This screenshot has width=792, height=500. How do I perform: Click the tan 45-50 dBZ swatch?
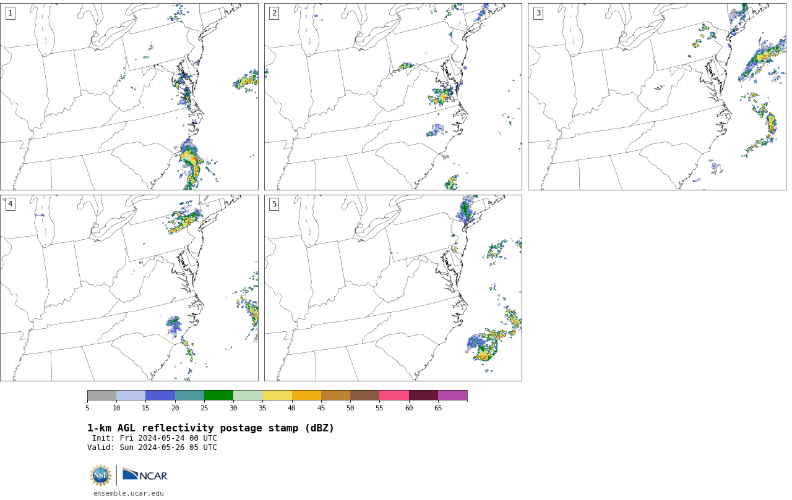coord(335,396)
